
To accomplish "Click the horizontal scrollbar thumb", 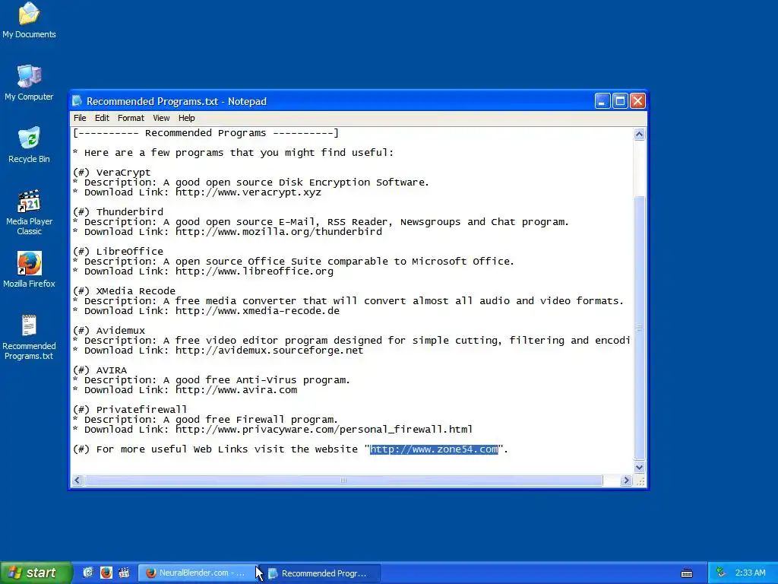I will coord(343,481).
